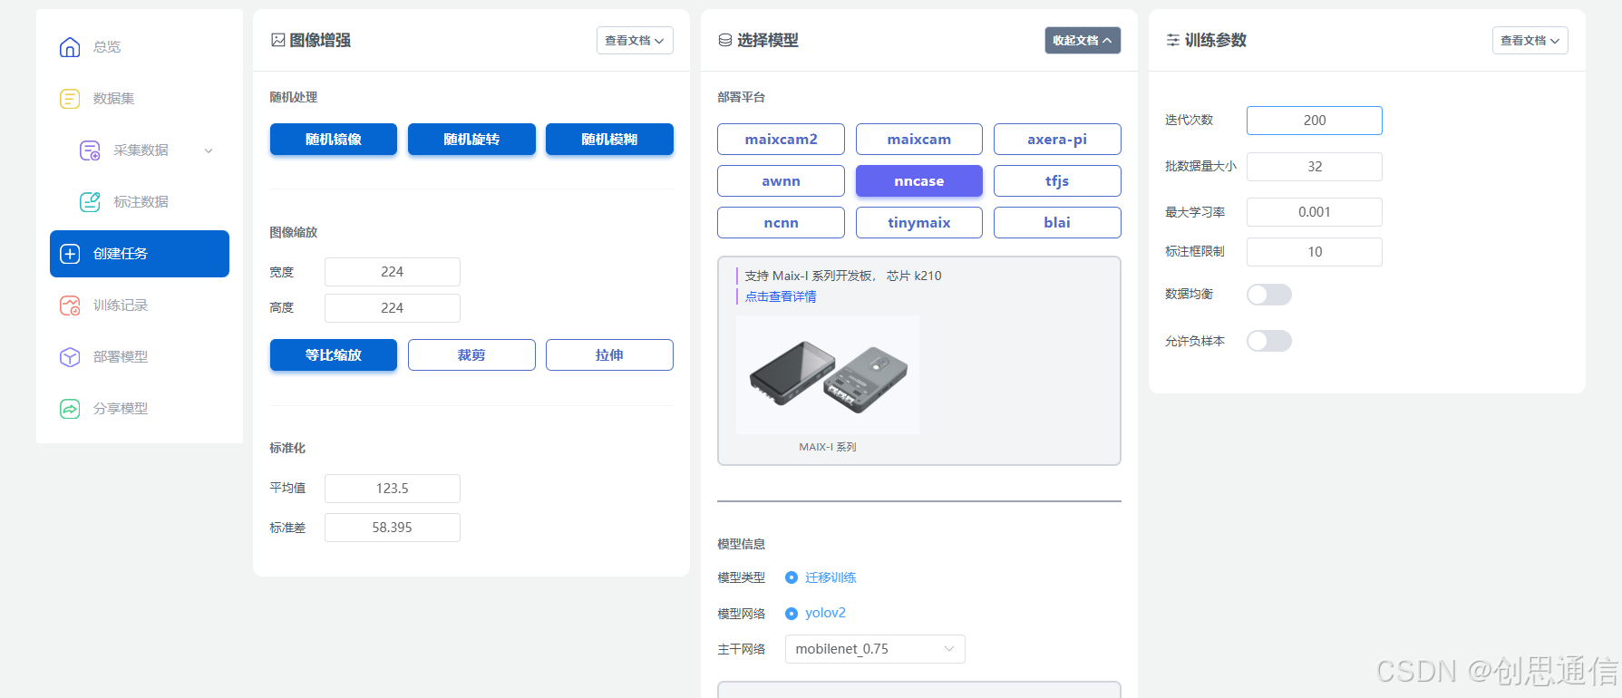Click the 宽度 input field

(393, 272)
